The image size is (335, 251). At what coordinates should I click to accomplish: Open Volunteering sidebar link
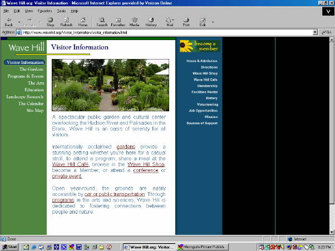(208, 104)
